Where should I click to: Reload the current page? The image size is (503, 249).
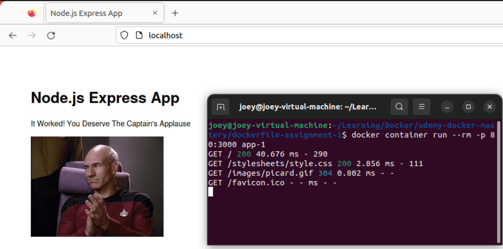(x=51, y=35)
